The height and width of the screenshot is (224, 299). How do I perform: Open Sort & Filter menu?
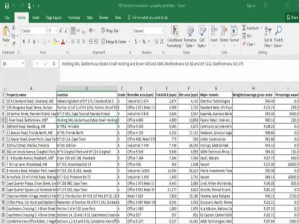(268, 36)
